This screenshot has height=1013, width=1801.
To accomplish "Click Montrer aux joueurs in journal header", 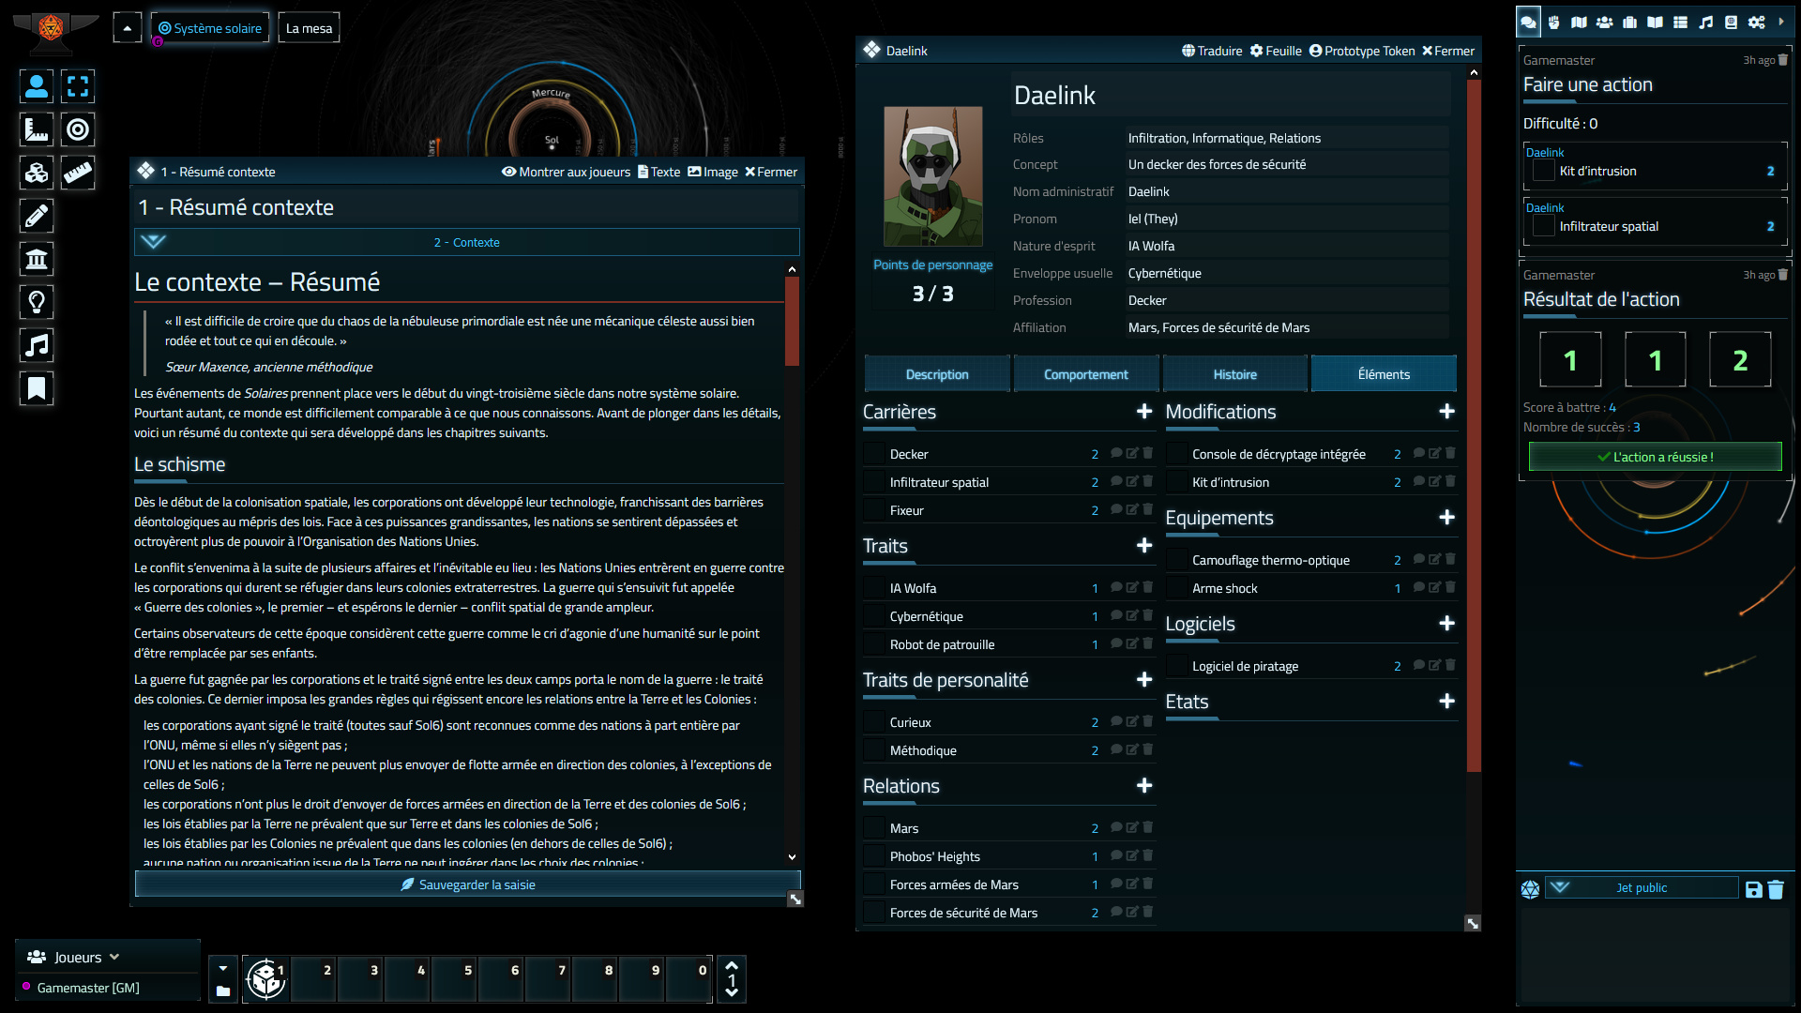I will [x=566, y=172].
